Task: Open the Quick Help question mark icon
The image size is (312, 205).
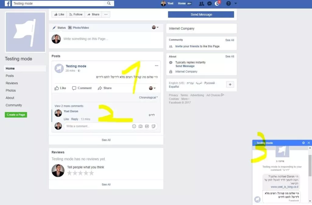Action: [229, 4]
